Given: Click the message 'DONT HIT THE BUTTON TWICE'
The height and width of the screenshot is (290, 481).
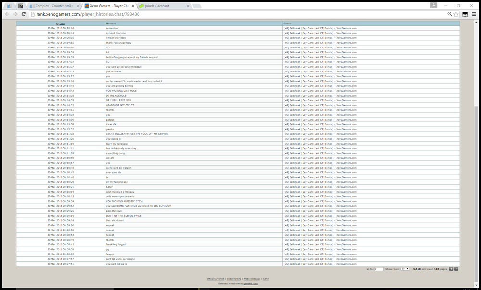Looking at the screenshot, I should tap(124, 216).
